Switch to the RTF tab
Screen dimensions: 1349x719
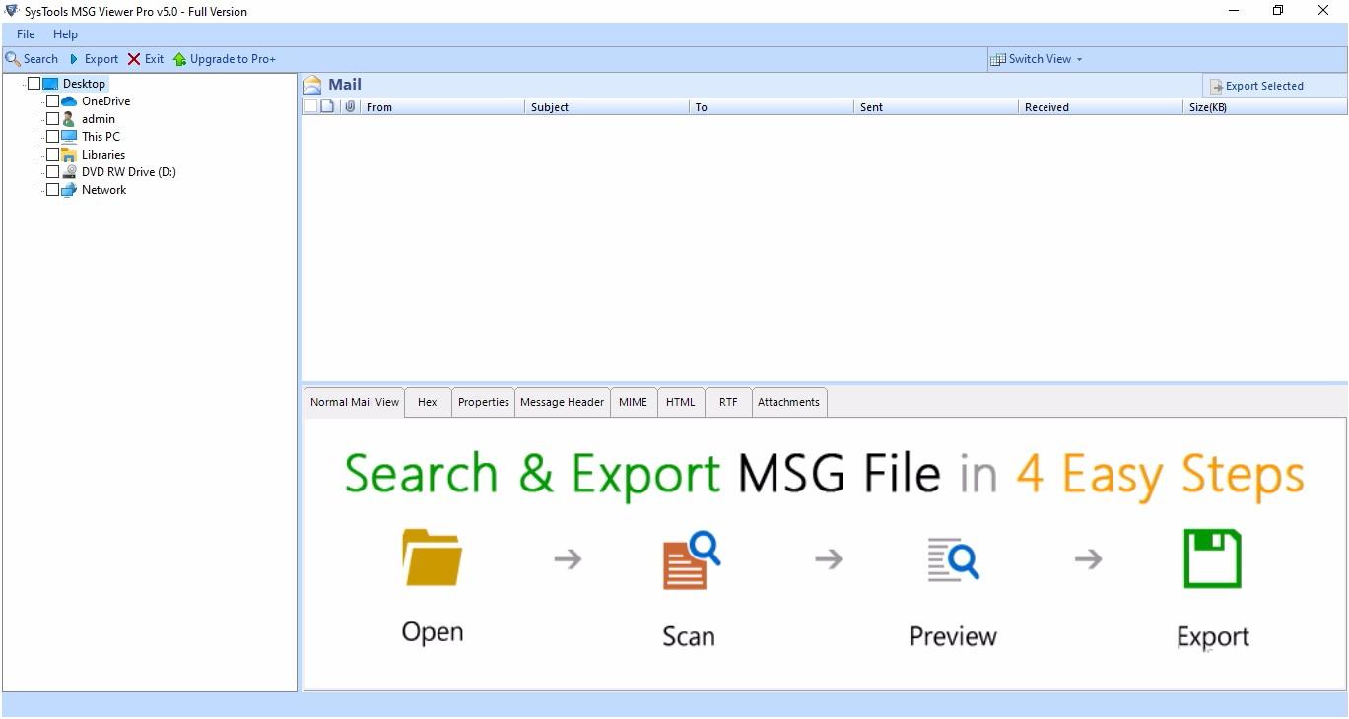tap(728, 402)
